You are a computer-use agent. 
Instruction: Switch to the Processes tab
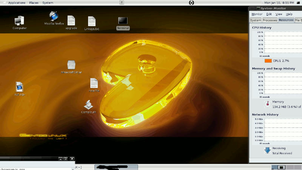(x=270, y=20)
